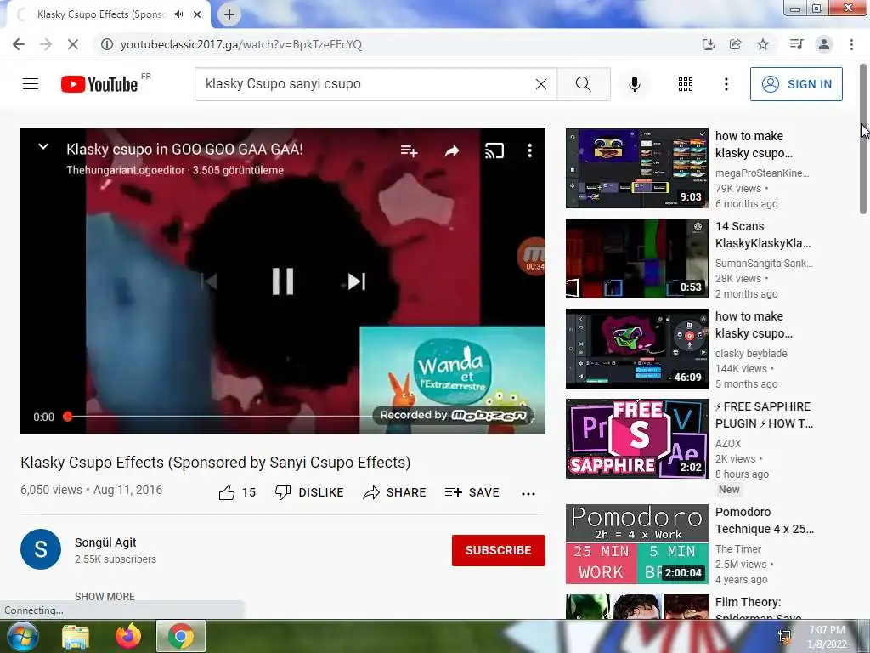
Task: View site information icon in address bar
Action: [106, 44]
